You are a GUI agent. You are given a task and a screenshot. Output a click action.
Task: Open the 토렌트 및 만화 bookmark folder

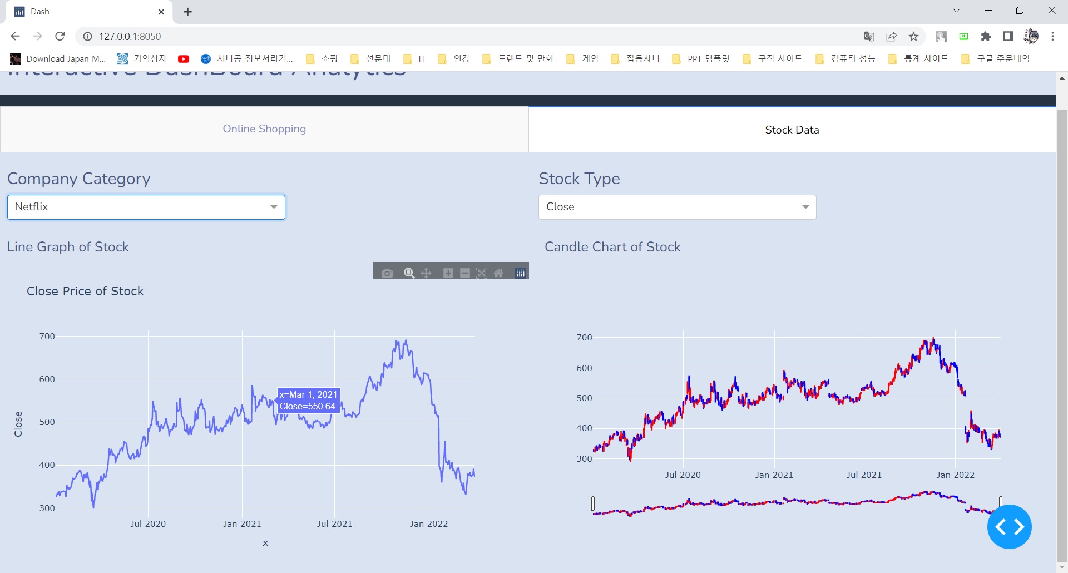click(x=518, y=59)
